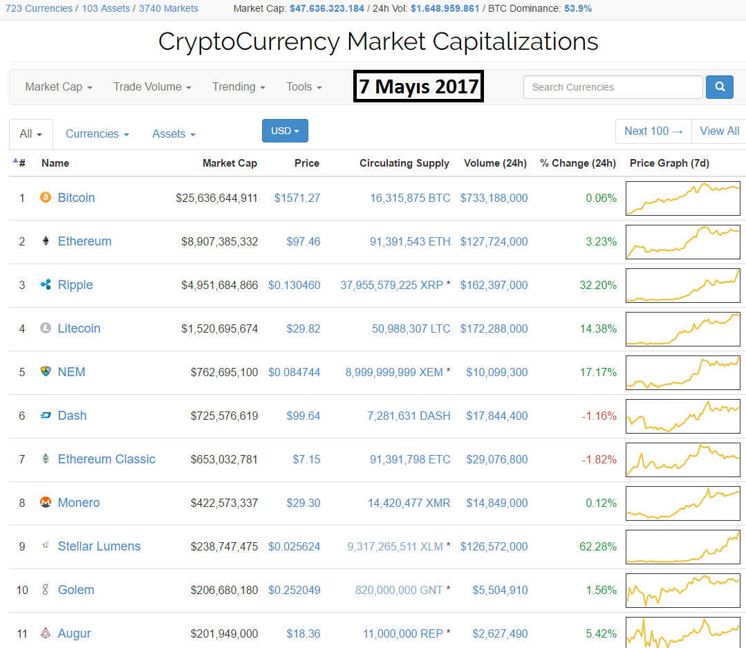Click the Dash logo icon

point(46,416)
